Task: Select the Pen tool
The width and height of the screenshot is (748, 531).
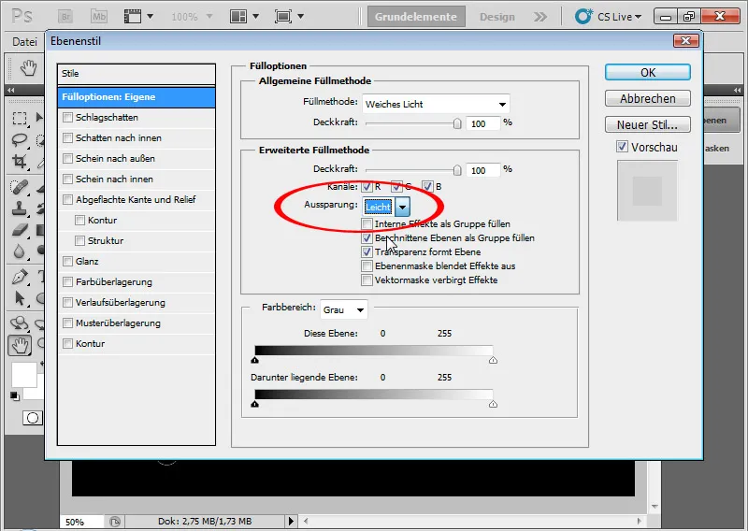Action: click(x=20, y=278)
